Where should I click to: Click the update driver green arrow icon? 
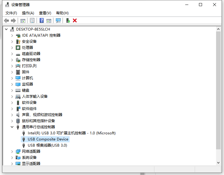[68, 20]
